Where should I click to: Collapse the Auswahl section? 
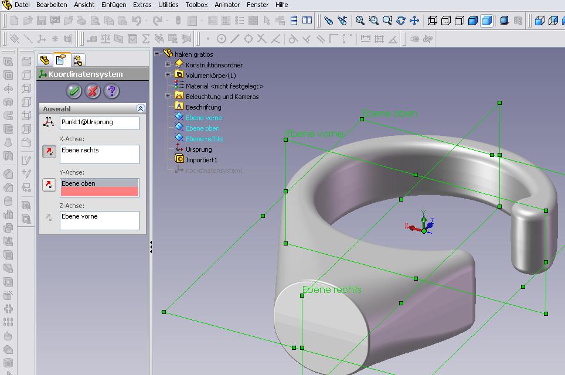tap(140, 108)
